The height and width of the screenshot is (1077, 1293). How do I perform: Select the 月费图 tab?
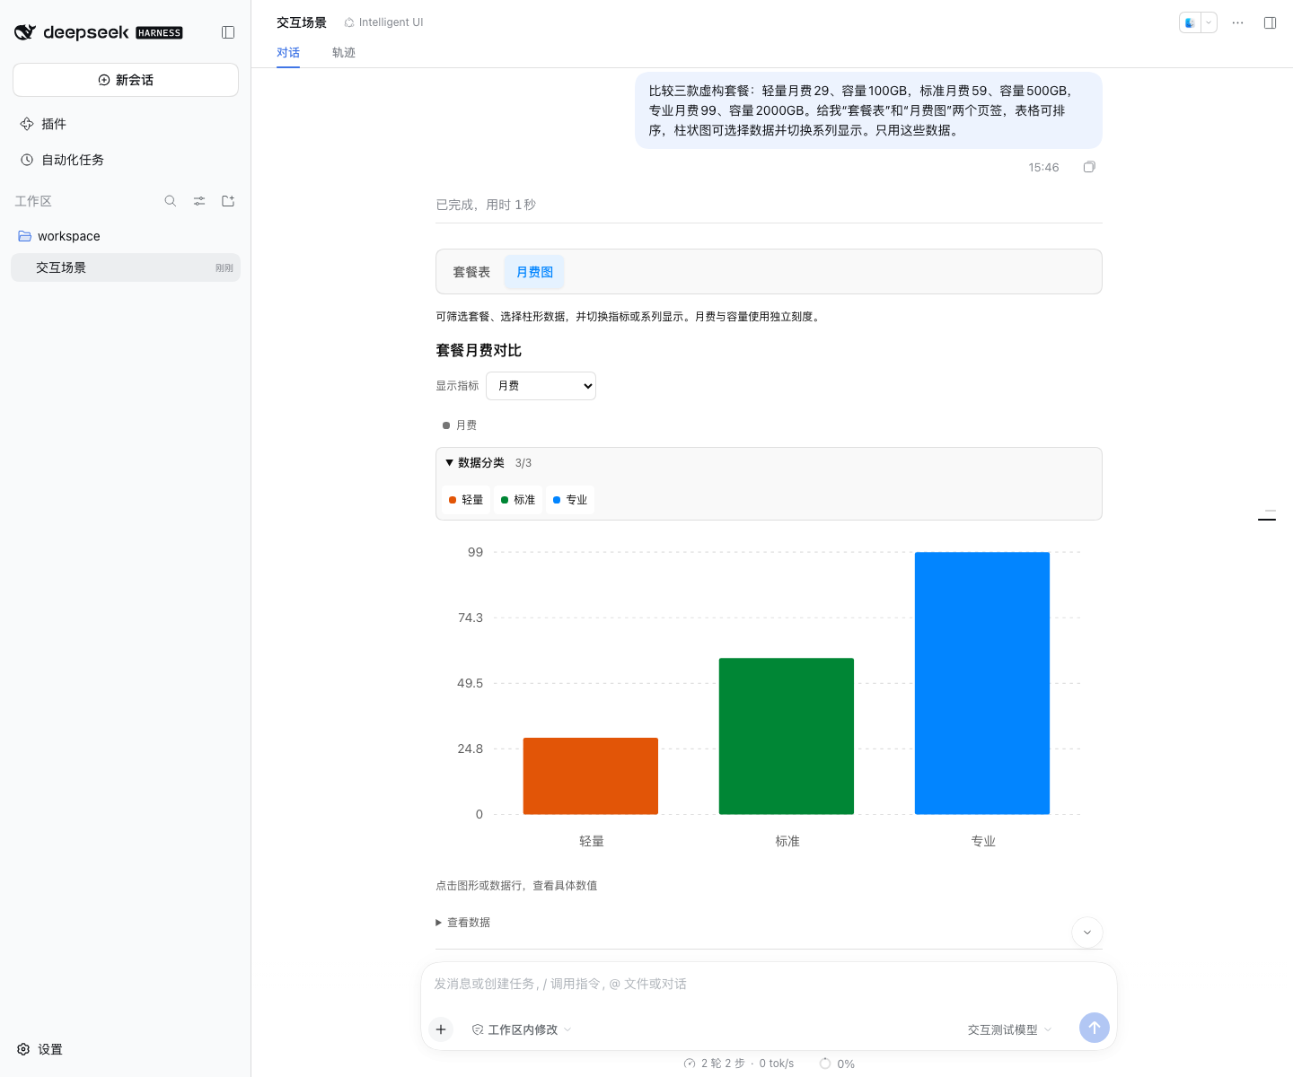pos(534,272)
